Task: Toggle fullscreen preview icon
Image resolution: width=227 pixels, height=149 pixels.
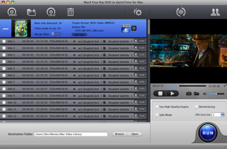Action: [225, 85]
